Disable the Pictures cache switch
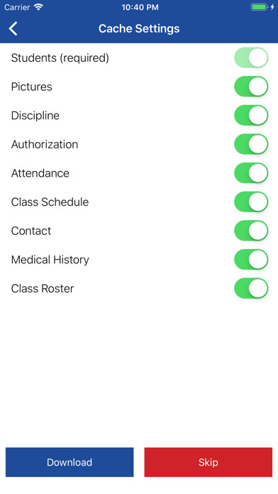 pyautogui.click(x=251, y=87)
